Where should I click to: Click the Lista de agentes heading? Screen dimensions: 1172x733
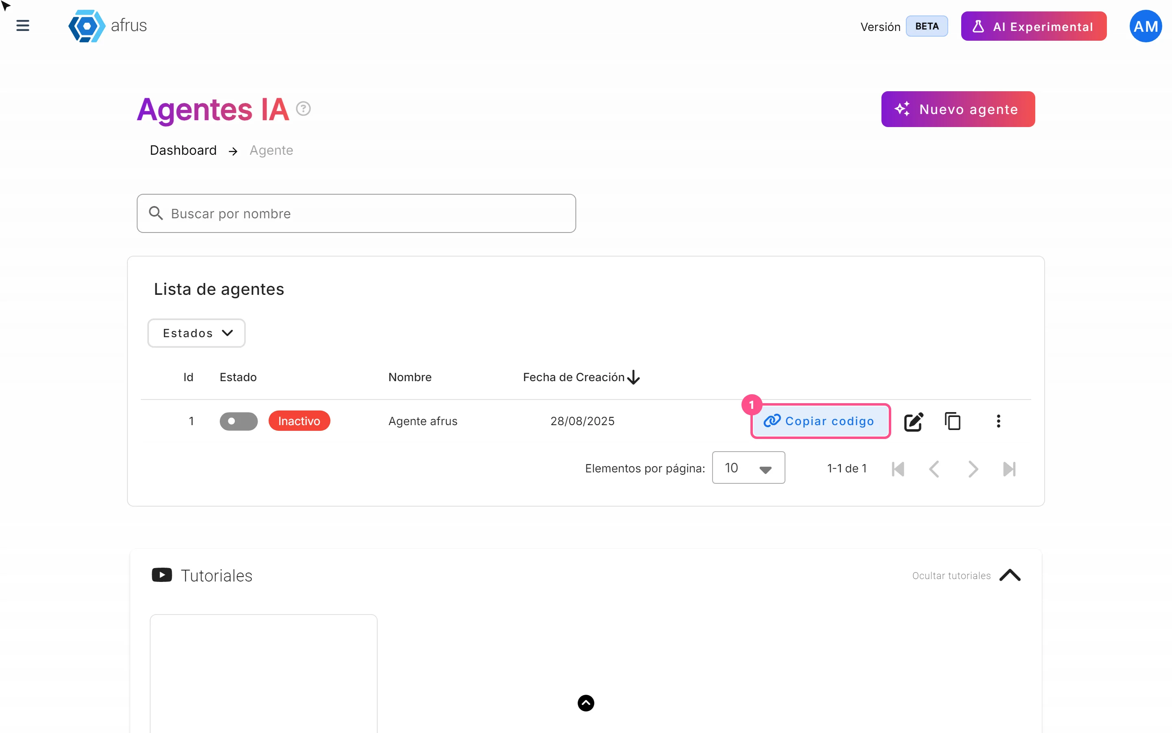click(x=219, y=289)
